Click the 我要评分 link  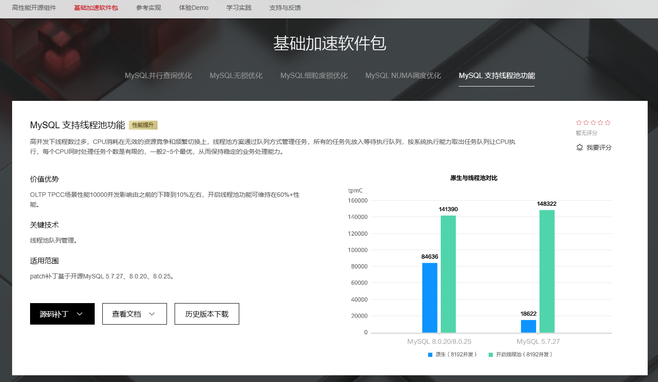click(599, 148)
